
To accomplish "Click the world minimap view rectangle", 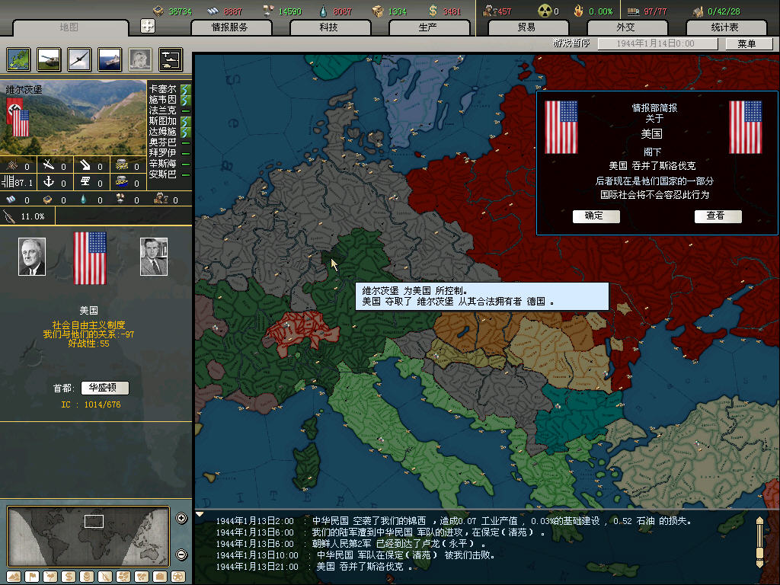I will 94,521.
